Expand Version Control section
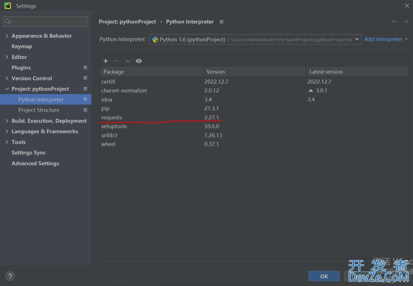This screenshot has height=286, width=413. pyautogui.click(x=7, y=78)
